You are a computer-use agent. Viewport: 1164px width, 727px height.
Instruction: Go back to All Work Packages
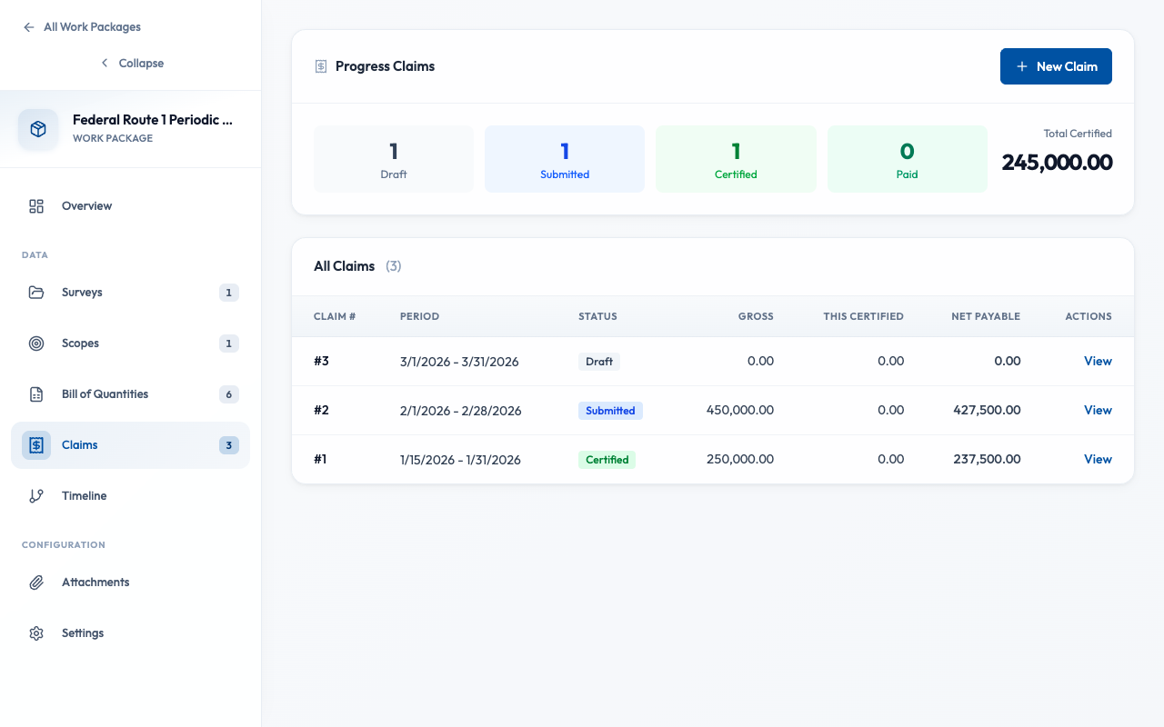[x=82, y=27]
